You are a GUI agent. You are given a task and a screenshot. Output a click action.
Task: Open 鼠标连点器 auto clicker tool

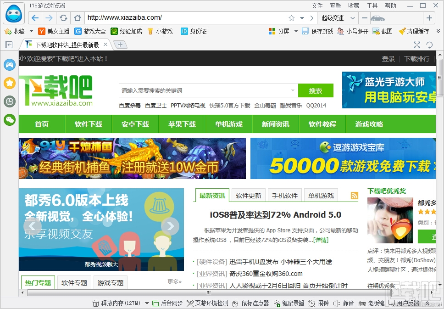coord(250,303)
